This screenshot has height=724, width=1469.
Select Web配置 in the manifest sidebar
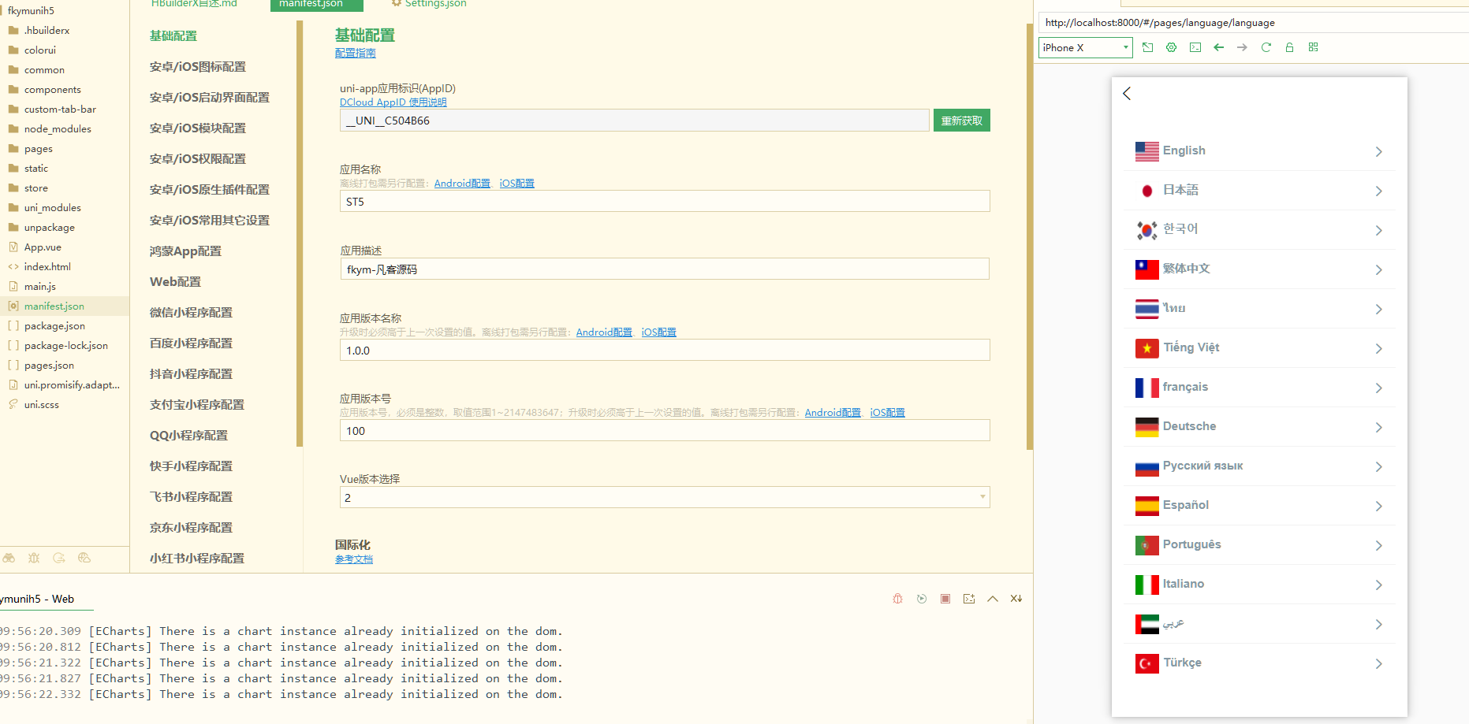tap(175, 282)
